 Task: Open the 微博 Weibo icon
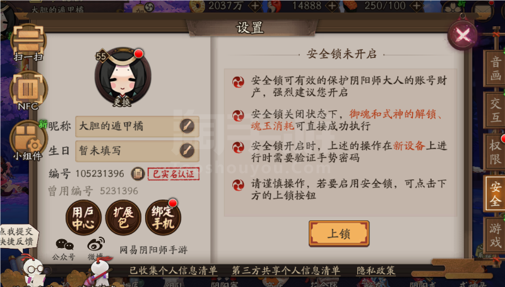(96, 249)
